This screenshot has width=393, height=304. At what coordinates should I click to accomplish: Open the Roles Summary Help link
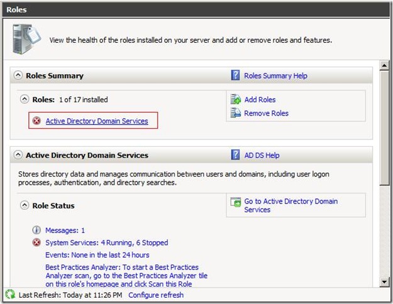pyautogui.click(x=275, y=75)
